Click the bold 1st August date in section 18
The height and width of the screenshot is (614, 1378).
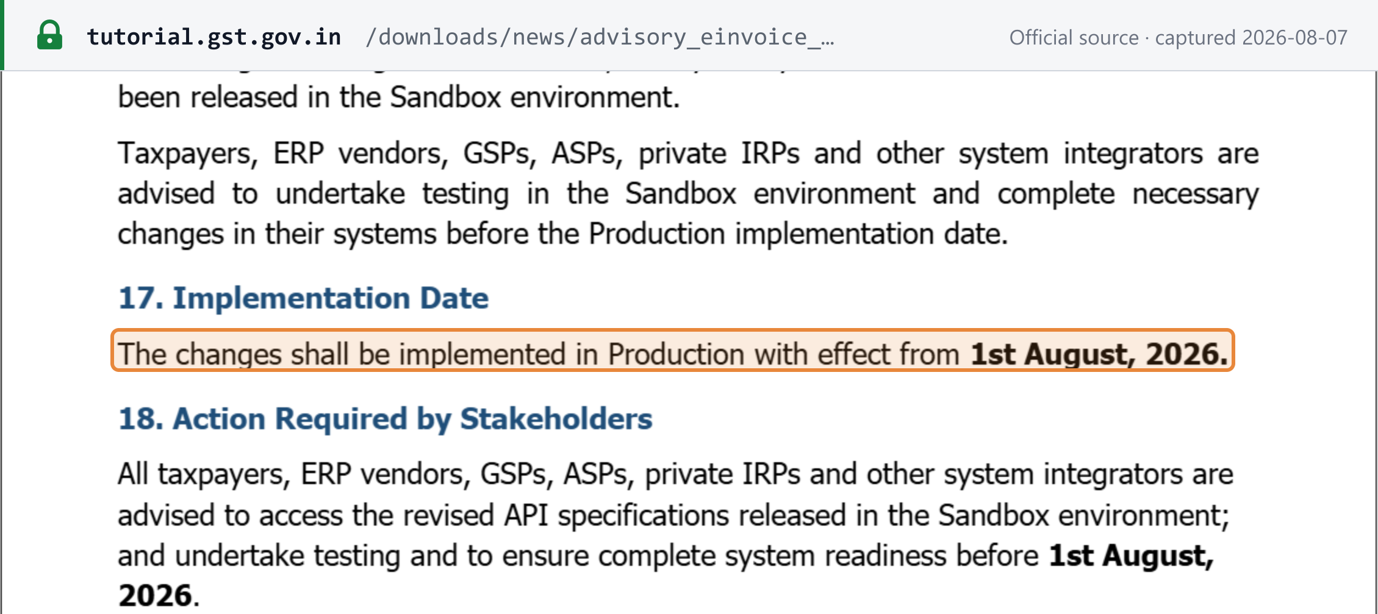tap(1131, 555)
